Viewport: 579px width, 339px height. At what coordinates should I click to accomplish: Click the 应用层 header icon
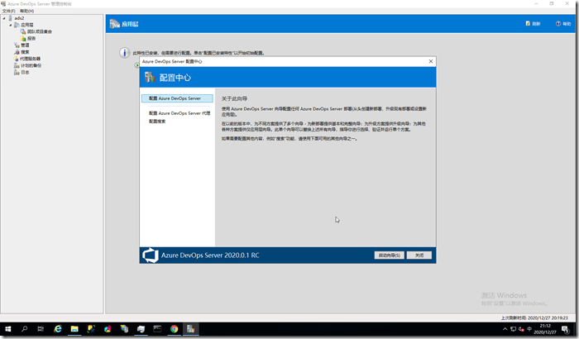pyautogui.click(x=114, y=24)
